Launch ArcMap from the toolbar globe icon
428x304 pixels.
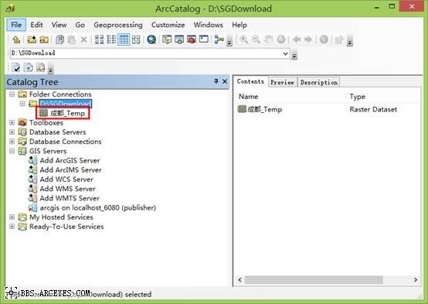tap(151, 39)
